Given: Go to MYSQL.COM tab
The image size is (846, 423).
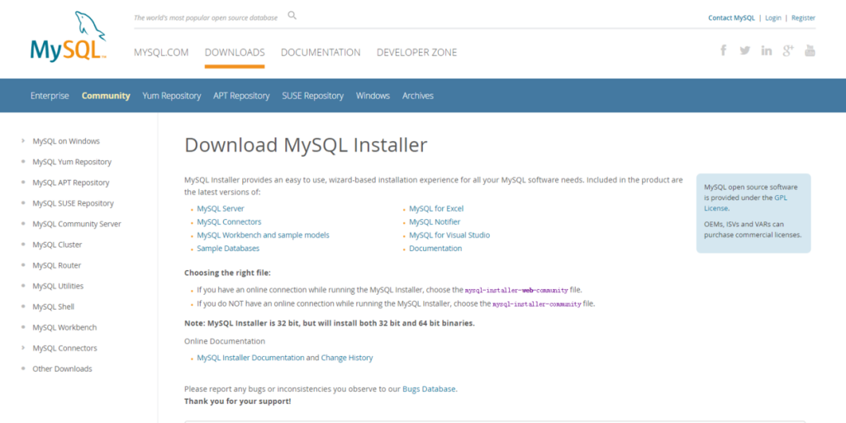Looking at the screenshot, I should pyautogui.click(x=161, y=52).
